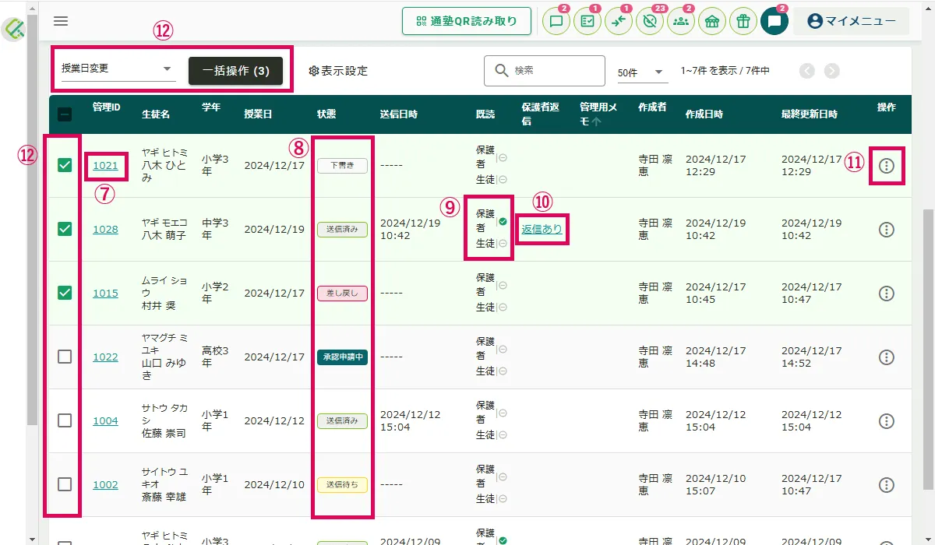Click the 1~7件 を表示 / 7件中 text
The image size is (935, 545).
725,71
